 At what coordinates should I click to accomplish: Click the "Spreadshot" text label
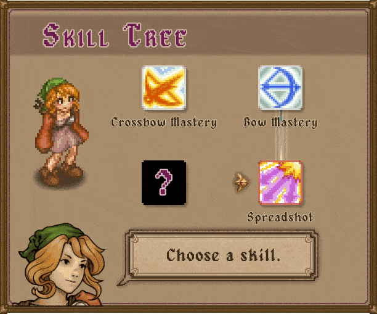pos(280,217)
